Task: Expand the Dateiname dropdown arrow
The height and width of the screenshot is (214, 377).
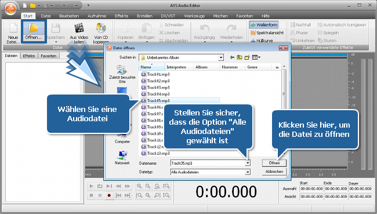Action: click(248, 163)
